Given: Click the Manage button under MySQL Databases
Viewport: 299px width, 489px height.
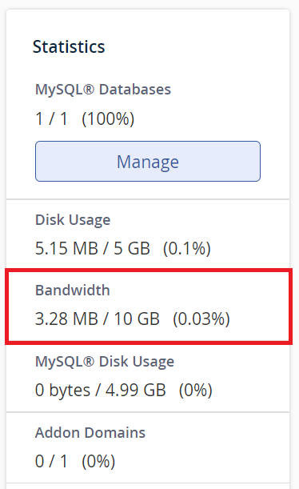Looking at the screenshot, I should [148, 161].
